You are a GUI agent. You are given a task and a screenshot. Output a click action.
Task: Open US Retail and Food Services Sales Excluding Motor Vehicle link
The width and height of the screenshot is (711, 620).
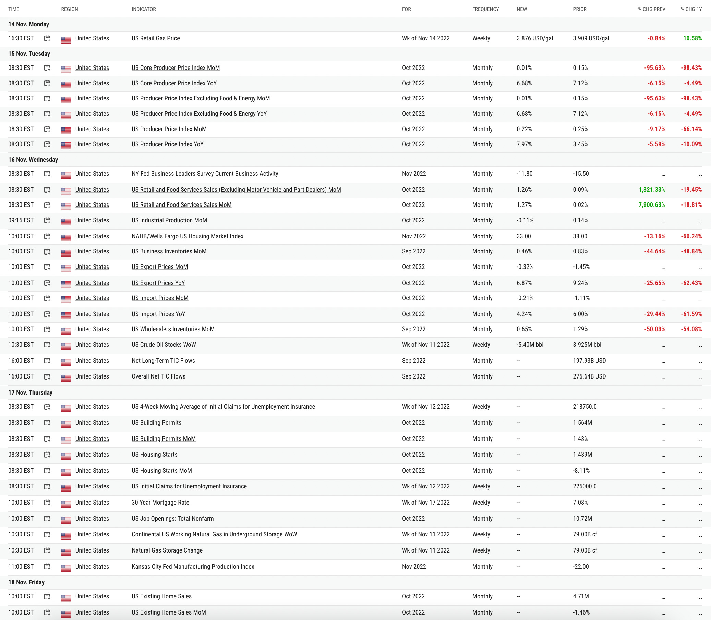[236, 190]
